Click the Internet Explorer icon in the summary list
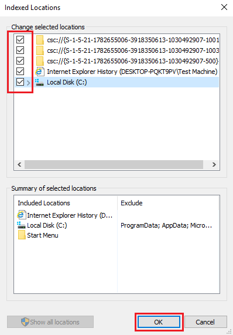This screenshot has width=233, height=335. tap(21, 215)
